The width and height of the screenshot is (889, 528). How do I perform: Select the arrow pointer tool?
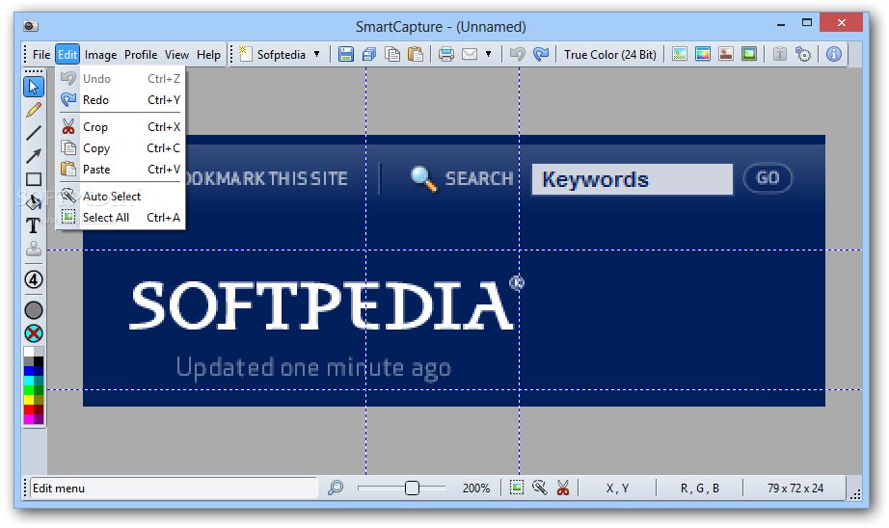pyautogui.click(x=34, y=87)
